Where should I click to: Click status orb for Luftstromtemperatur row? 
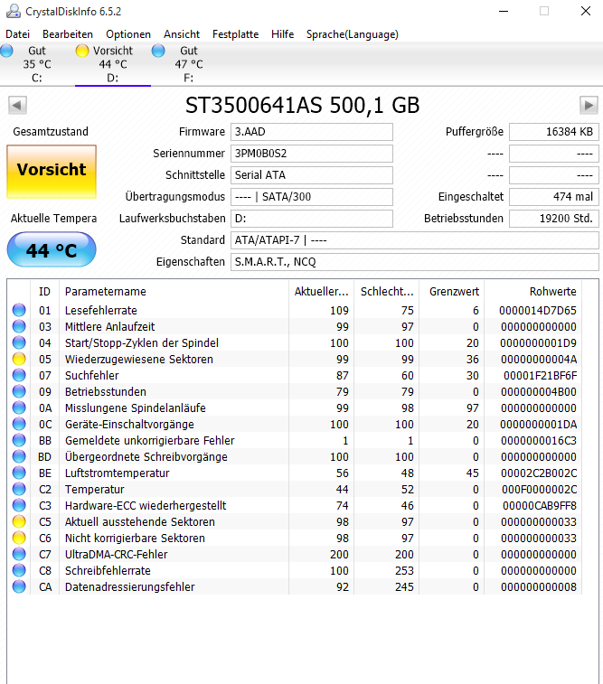coord(19,473)
